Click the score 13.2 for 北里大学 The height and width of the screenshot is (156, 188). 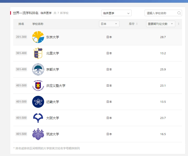163,53
